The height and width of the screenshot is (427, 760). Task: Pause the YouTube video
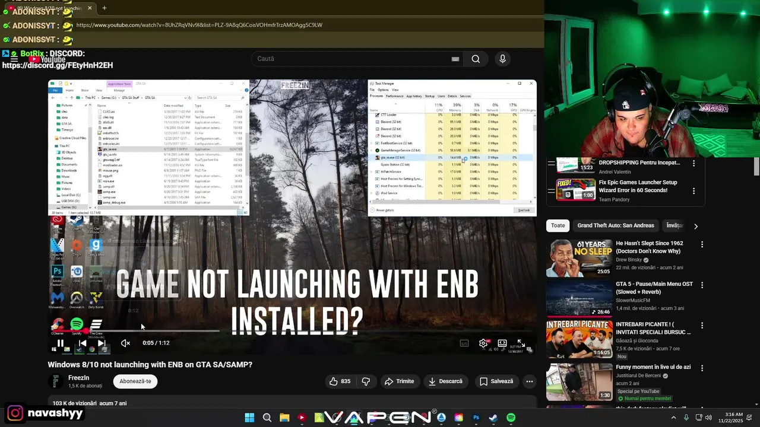61,343
